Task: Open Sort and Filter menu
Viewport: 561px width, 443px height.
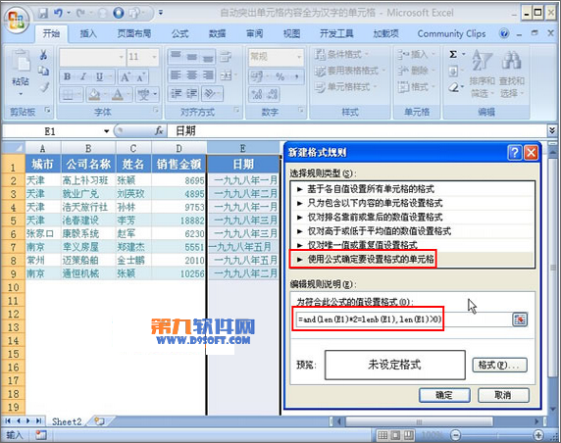Action: pos(482,74)
